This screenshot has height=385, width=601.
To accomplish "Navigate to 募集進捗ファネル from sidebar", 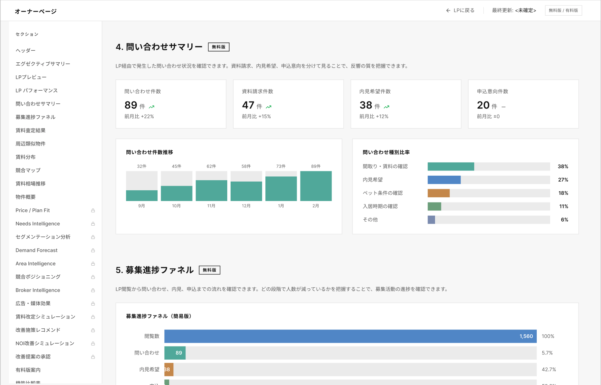I will click(x=36, y=117).
